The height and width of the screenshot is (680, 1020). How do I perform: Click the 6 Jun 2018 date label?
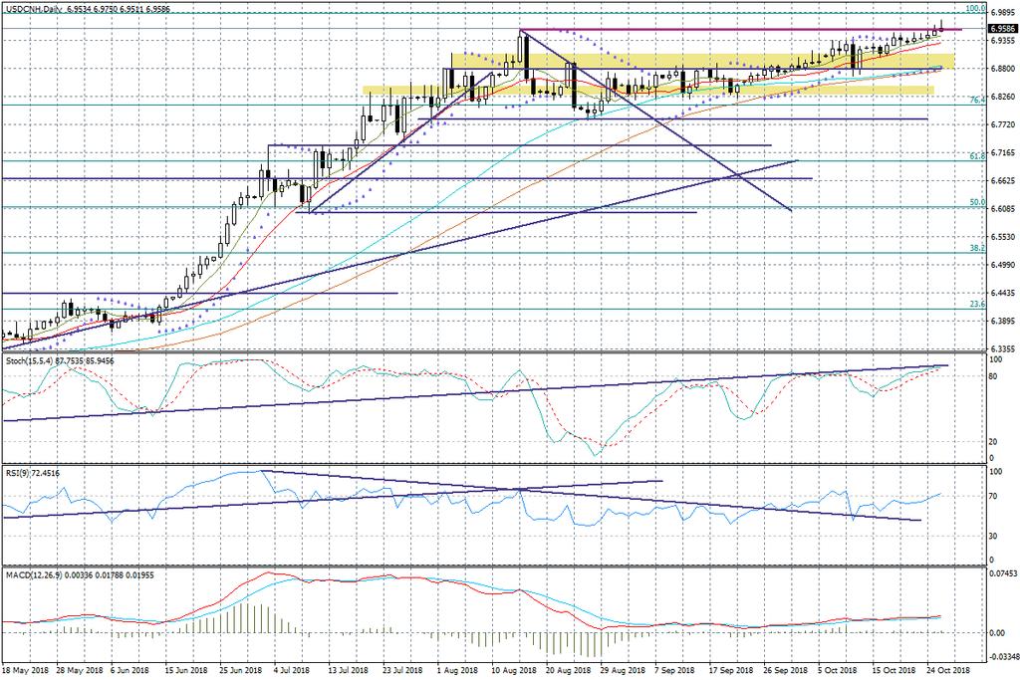coord(129,670)
